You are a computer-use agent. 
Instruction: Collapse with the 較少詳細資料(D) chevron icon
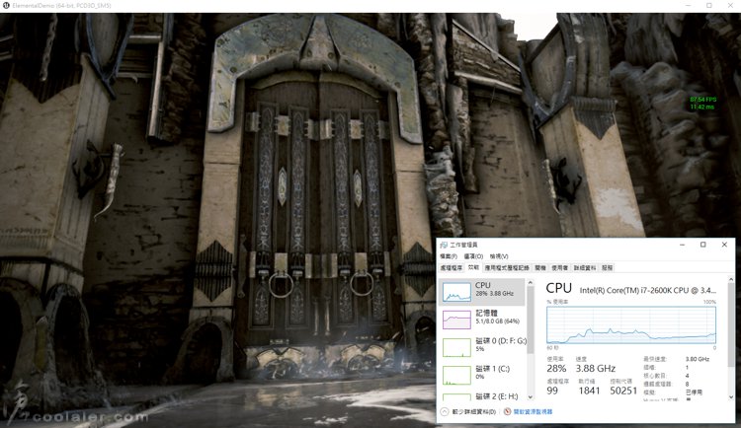click(445, 411)
